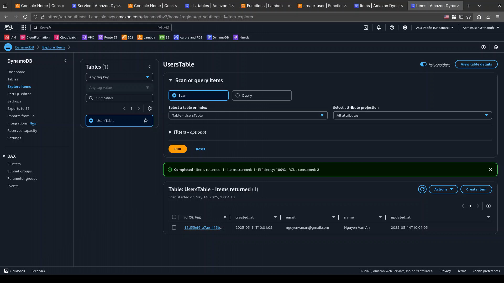
Task: Sort by the created_at column arrow
Action: [275, 217]
